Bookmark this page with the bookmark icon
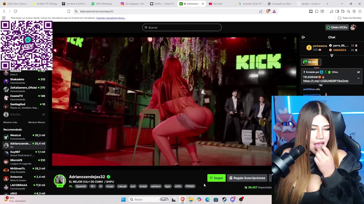Screen dimensions: 364x204 [69, 11]
